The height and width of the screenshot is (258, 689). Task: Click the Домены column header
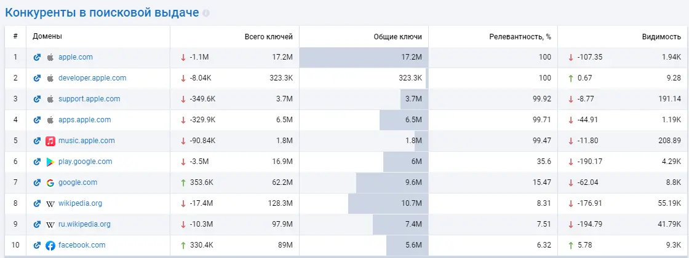coord(47,37)
